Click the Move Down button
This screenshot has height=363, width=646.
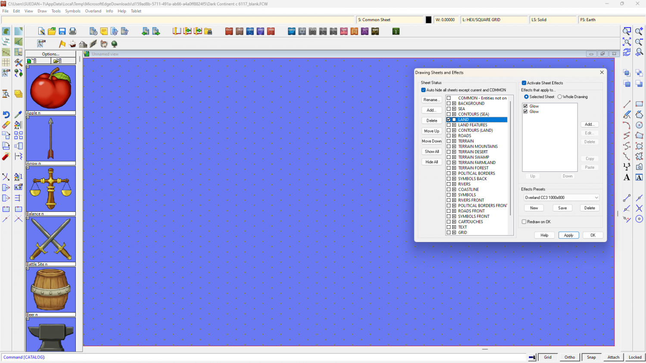(432, 141)
